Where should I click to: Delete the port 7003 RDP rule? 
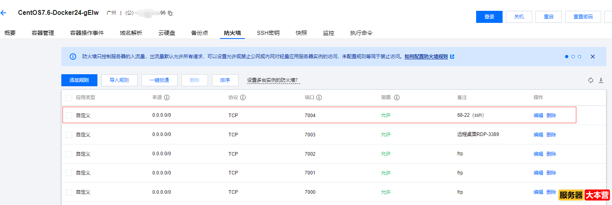(x=551, y=135)
